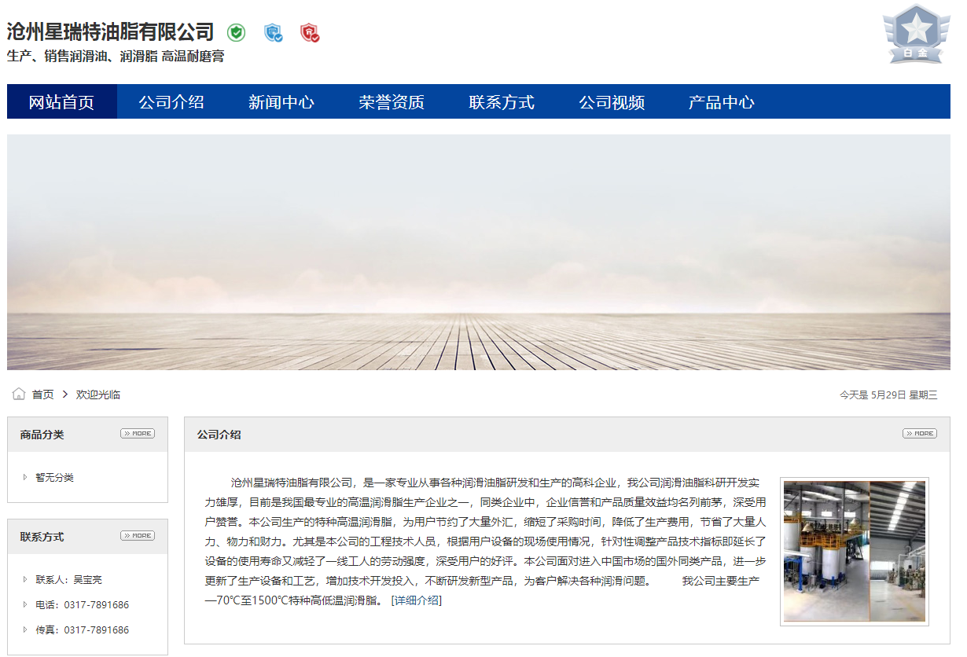Open MORE in 公司介绍 panel
967x657 pixels.
[x=919, y=434]
